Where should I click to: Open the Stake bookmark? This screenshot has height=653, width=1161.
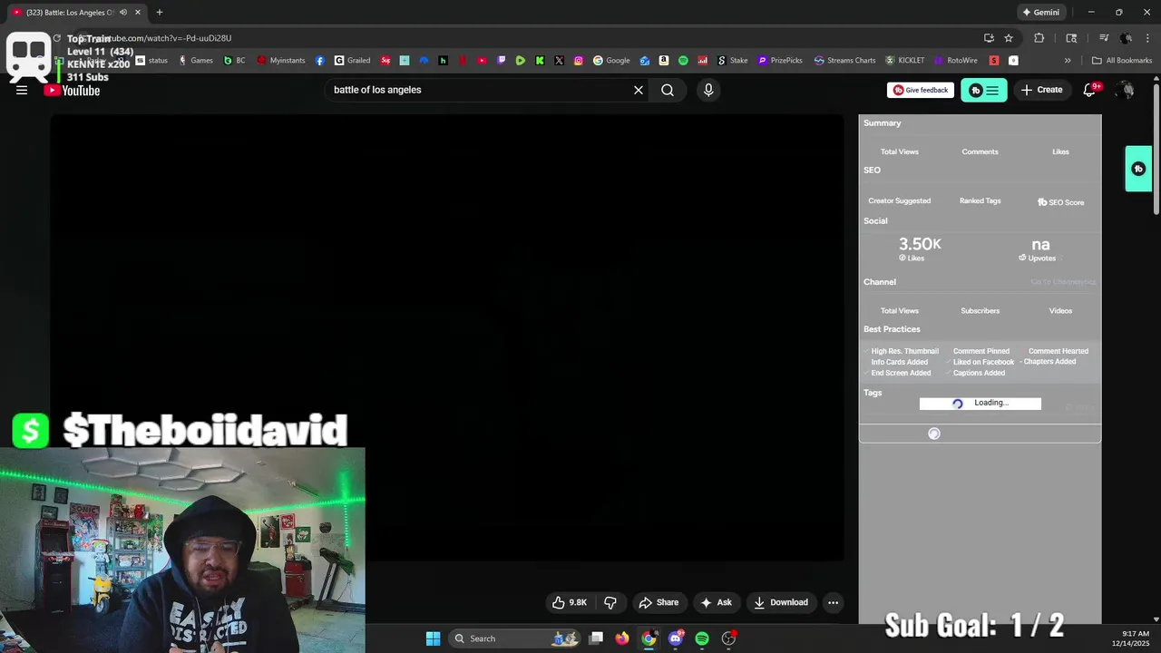pyautogui.click(x=732, y=61)
